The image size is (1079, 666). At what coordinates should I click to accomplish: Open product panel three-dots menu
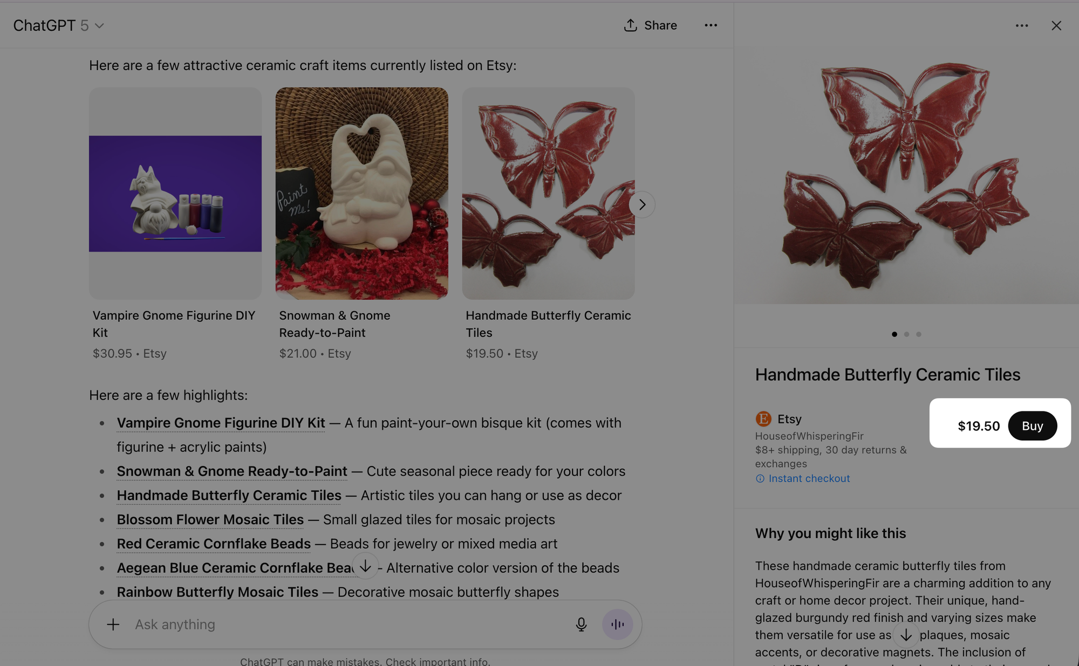pyautogui.click(x=1021, y=26)
